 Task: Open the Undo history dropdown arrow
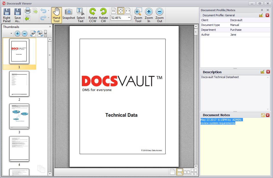click(x=49, y=11)
